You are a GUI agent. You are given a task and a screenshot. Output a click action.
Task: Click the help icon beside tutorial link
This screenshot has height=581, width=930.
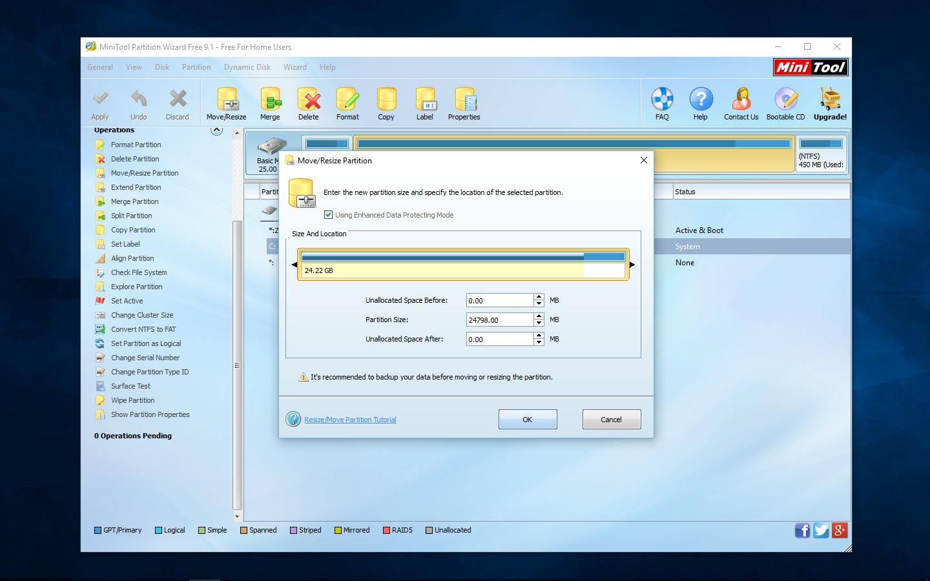293,419
